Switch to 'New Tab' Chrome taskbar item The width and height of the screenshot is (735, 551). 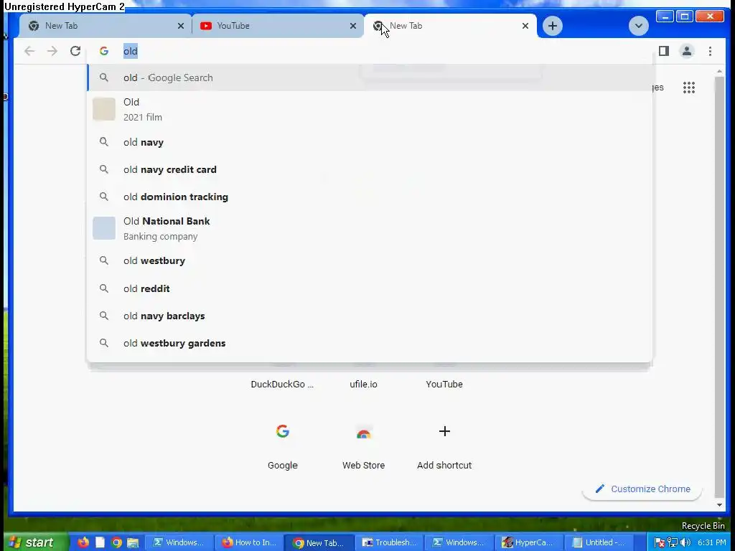[319, 542]
